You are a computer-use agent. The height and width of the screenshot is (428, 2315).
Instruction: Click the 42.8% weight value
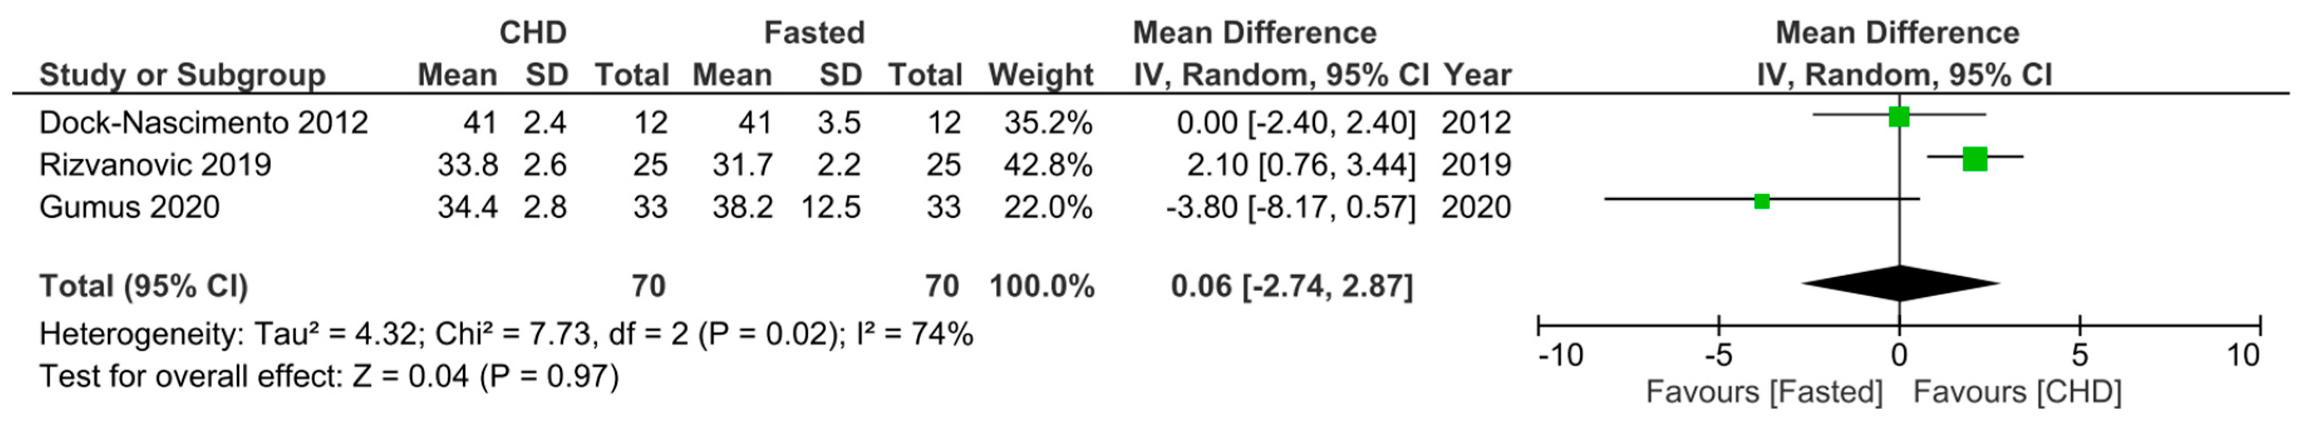click(x=1048, y=164)
